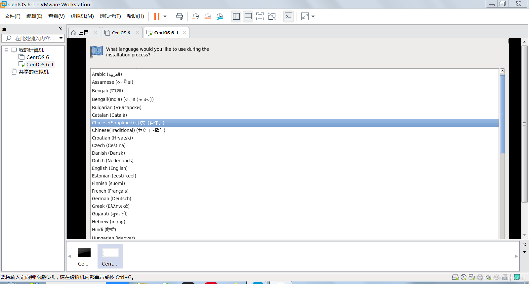The image size is (529, 284).
Task: Select Dutch (Nederlands) language
Action: click(x=294, y=161)
